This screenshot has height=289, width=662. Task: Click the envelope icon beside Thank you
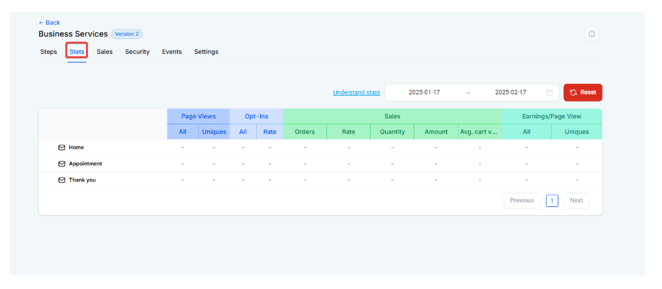tap(62, 180)
